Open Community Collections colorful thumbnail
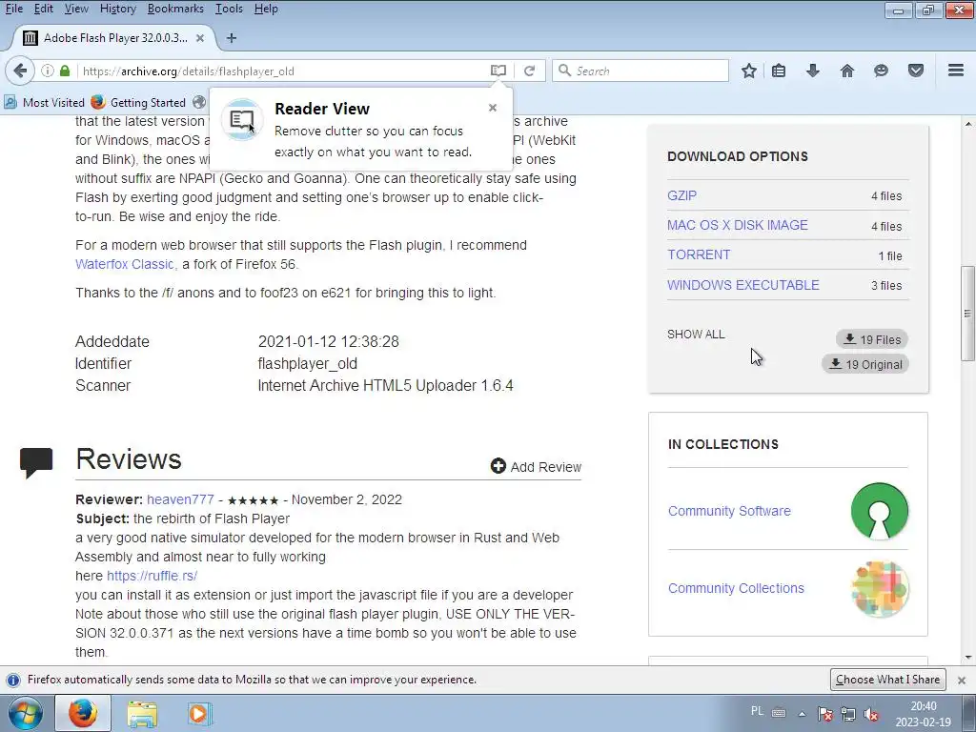Screen dimensions: 976x732 [x=880, y=588]
